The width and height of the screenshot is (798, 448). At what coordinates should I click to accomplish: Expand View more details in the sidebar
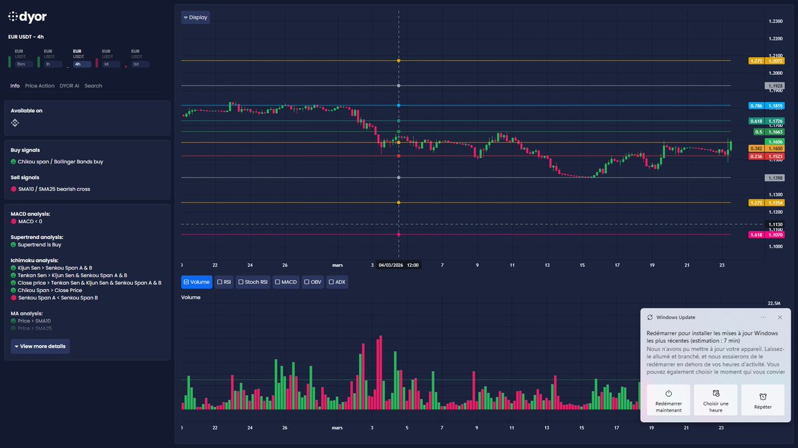point(40,346)
